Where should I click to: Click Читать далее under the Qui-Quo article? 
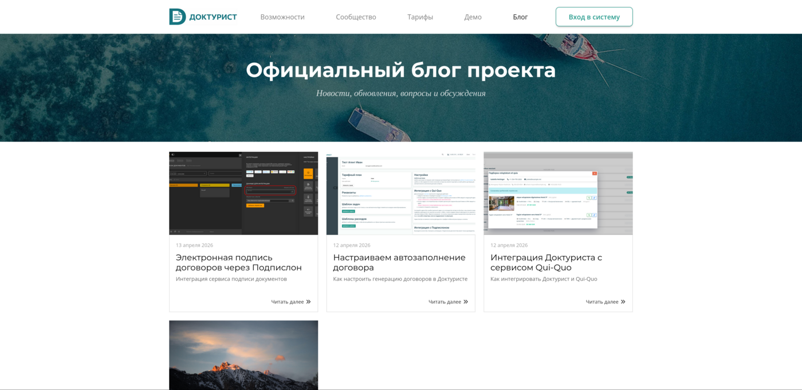(x=602, y=302)
